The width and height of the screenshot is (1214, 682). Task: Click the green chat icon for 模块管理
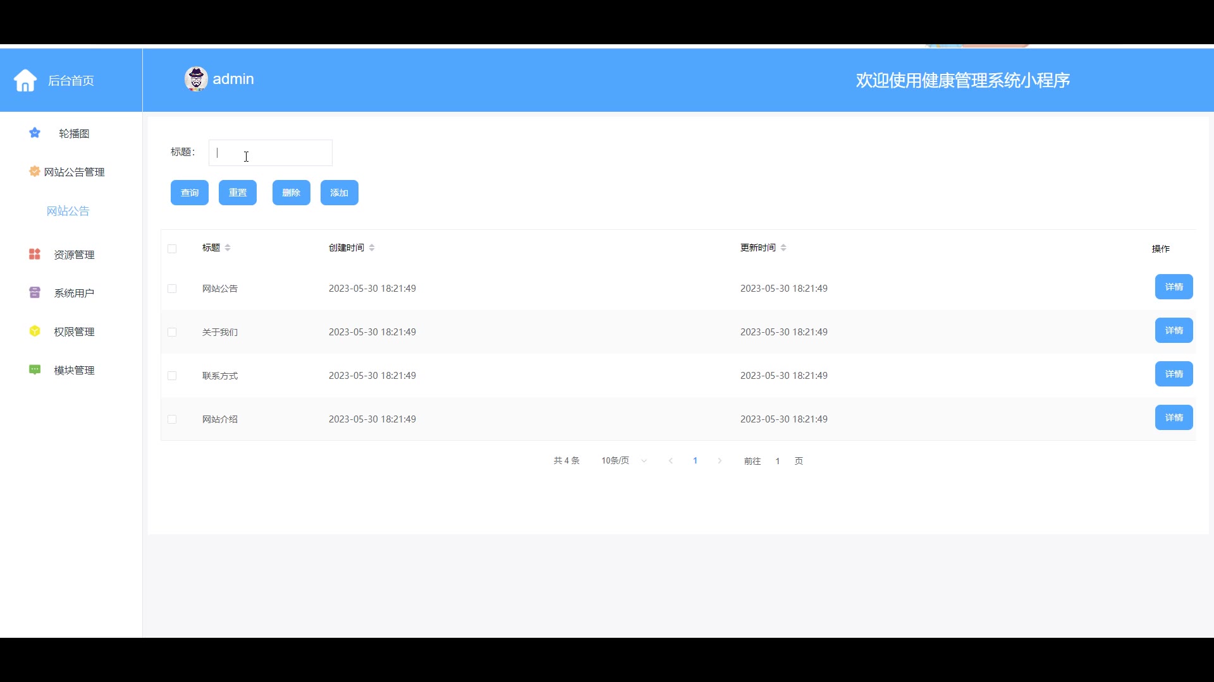coord(35,369)
